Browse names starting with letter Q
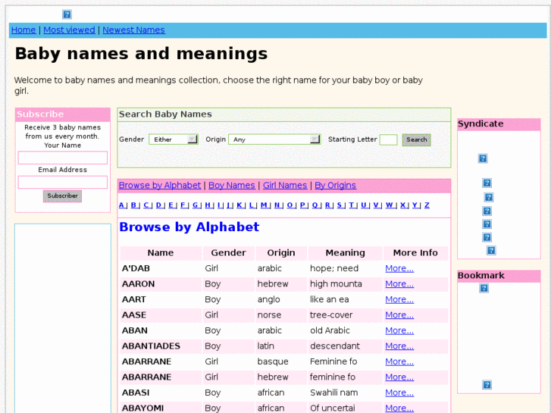551x413 pixels. click(315, 205)
